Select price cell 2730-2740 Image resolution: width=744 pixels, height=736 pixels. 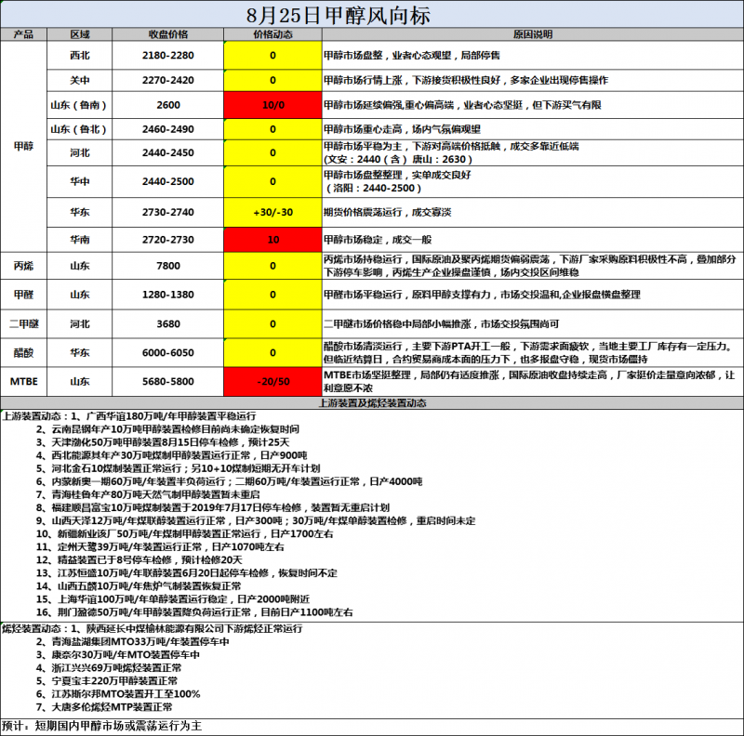click(168, 212)
